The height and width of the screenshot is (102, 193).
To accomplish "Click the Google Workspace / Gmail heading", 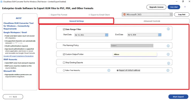I will click(x=15, y=33).
